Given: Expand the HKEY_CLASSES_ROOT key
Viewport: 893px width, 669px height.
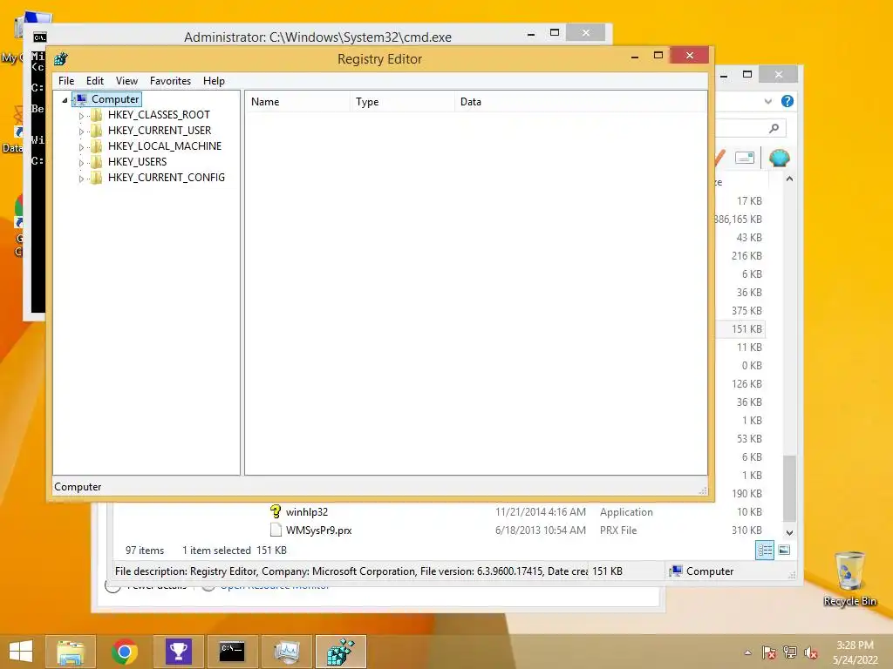Looking at the screenshot, I should pyautogui.click(x=81, y=116).
